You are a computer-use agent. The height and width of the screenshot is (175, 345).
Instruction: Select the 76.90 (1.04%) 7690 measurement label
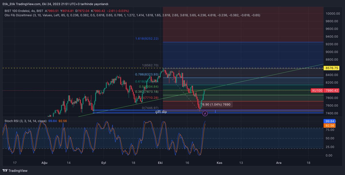(216, 105)
